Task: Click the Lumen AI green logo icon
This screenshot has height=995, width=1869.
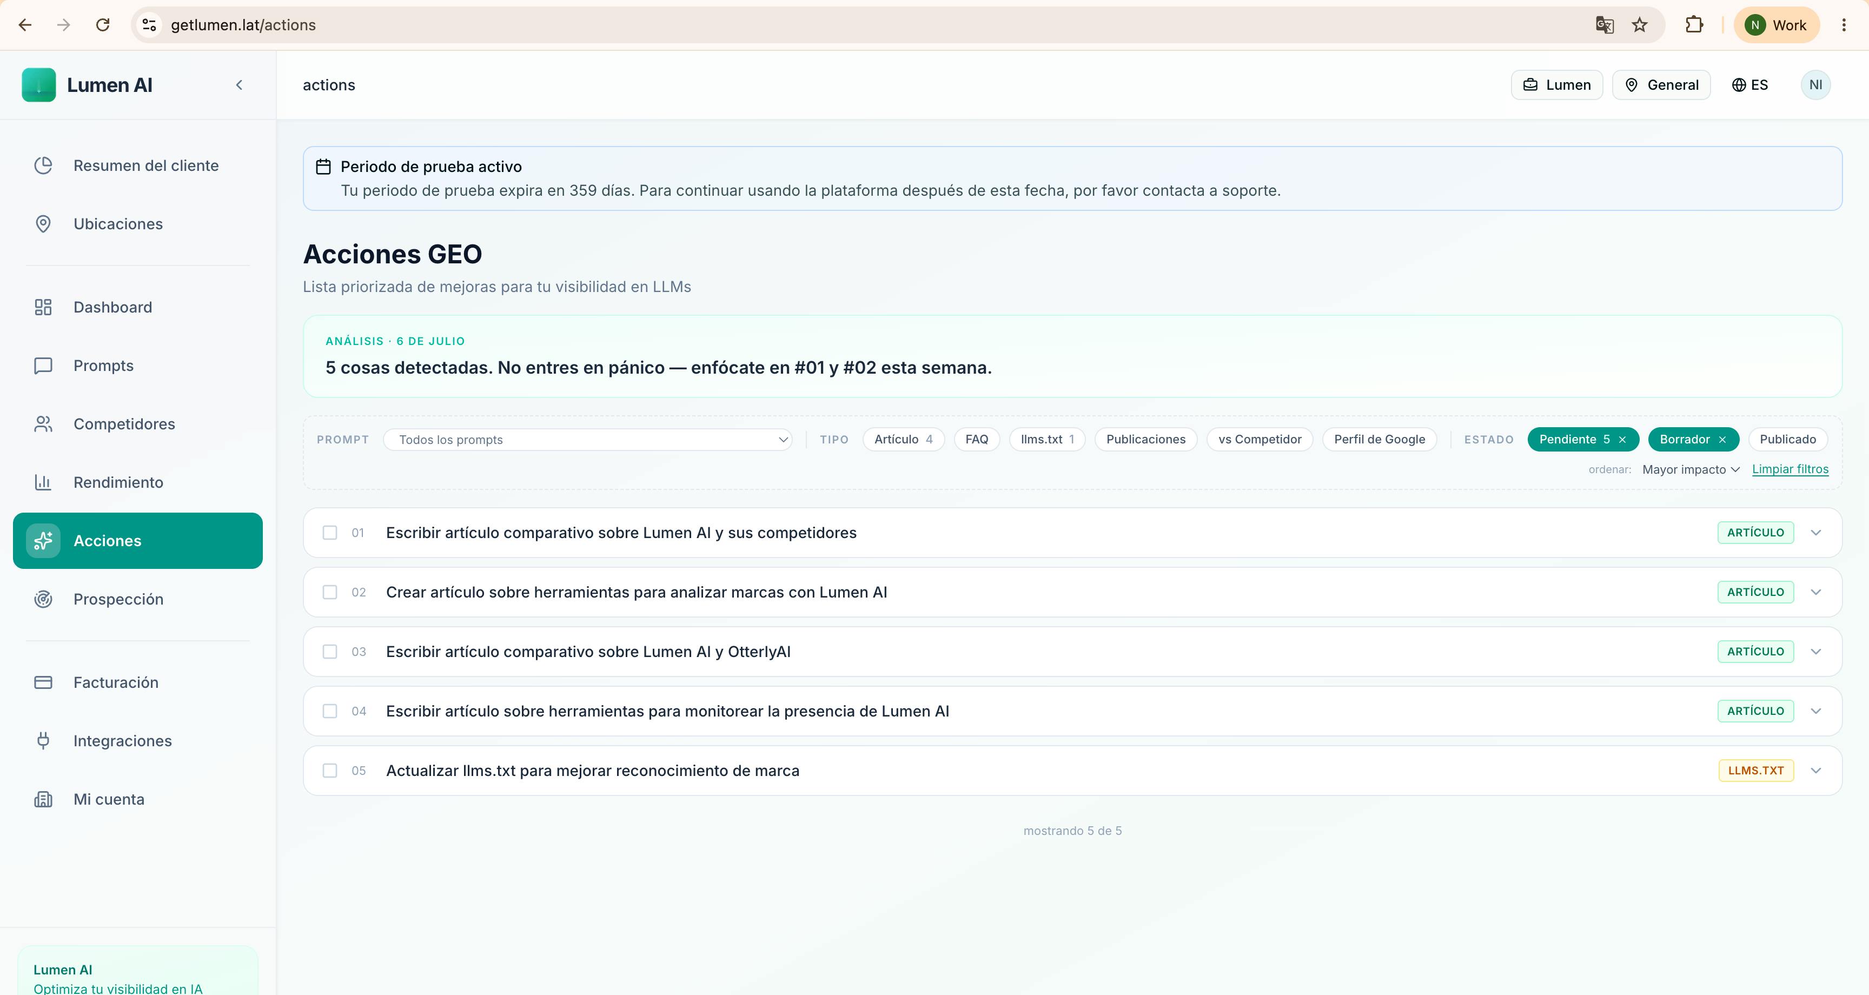Action: pos(39,85)
